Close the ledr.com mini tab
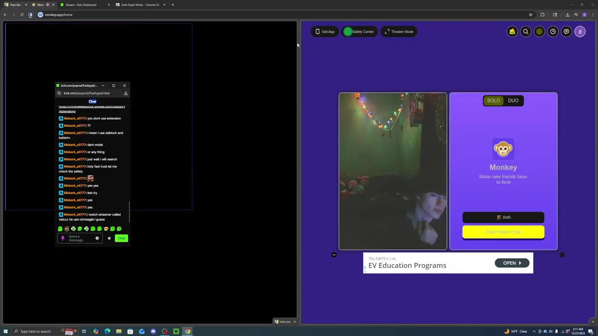This screenshot has height=336, width=598. (x=294, y=322)
